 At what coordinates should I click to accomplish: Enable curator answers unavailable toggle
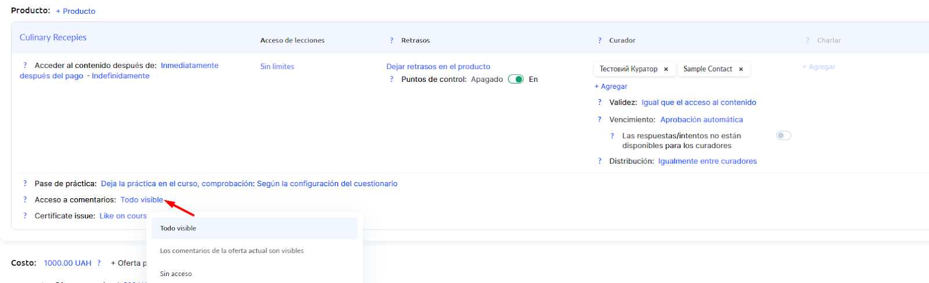(783, 136)
